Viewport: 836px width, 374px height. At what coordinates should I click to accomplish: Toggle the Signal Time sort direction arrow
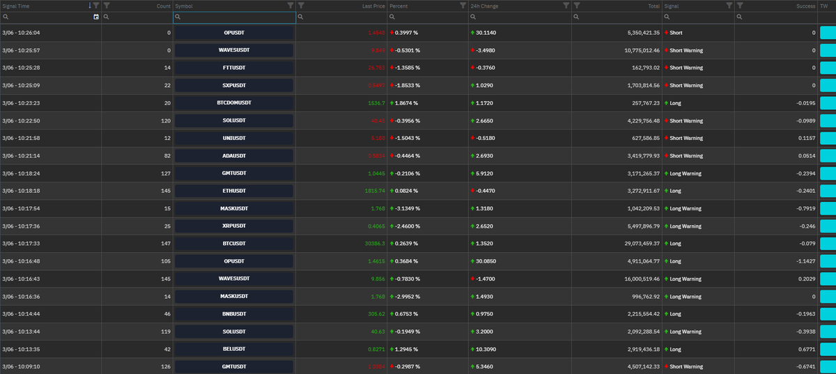click(90, 6)
